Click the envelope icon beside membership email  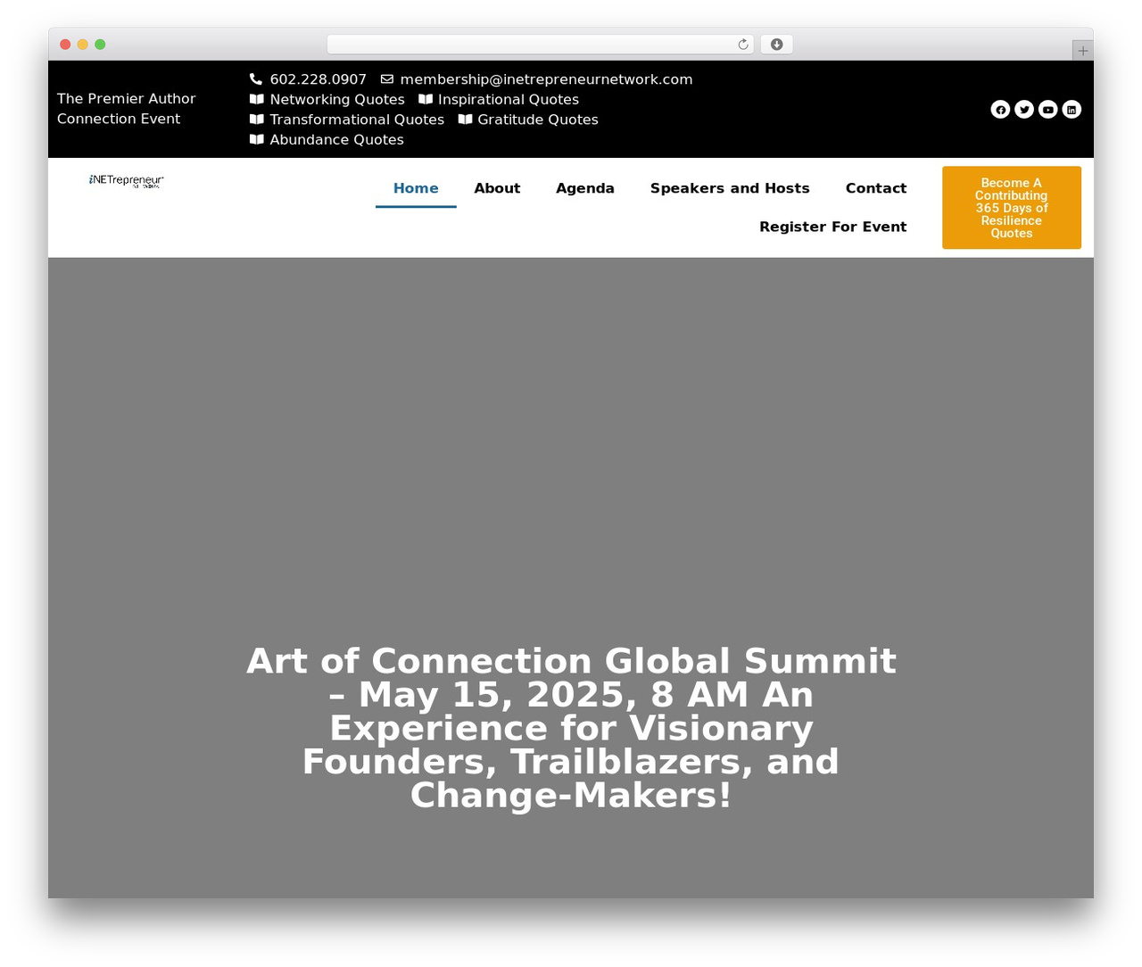pyautogui.click(x=387, y=79)
